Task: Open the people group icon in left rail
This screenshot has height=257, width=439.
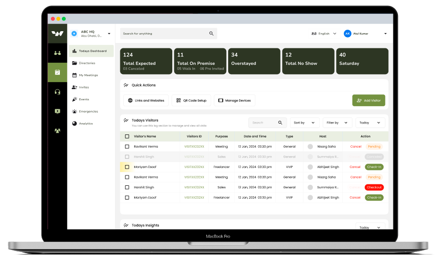Action: [57, 130]
